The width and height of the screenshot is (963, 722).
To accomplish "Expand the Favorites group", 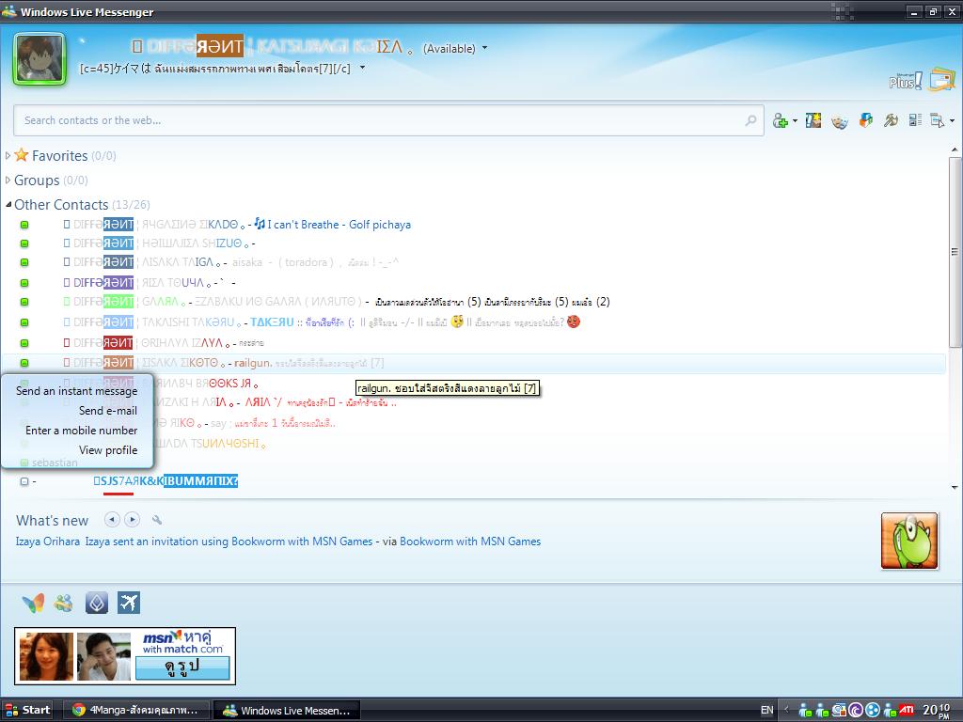I will 8,155.
